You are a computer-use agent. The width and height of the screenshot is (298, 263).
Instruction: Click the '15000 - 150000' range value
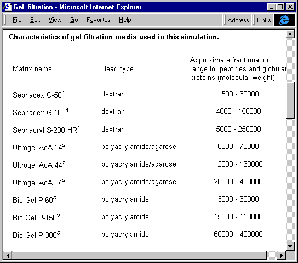coord(238,216)
